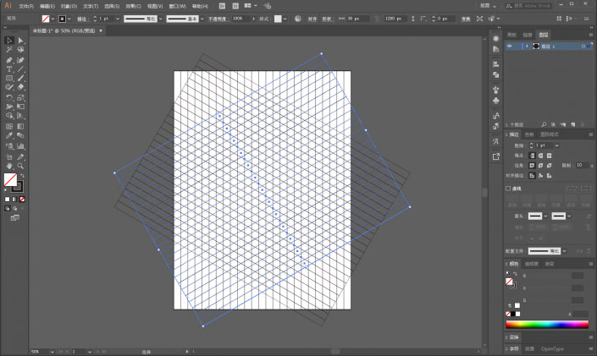
Task: Open the Window (W) menu
Action: coord(178,6)
